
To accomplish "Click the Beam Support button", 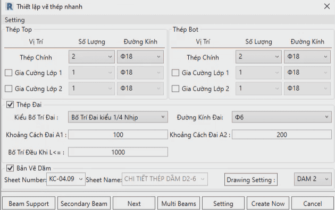I will coord(29,204).
